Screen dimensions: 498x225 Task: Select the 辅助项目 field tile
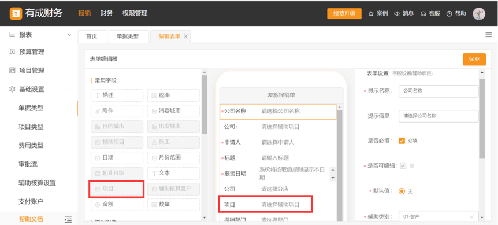coord(117,142)
